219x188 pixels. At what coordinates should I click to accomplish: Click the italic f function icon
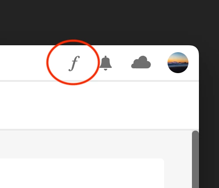point(74,64)
